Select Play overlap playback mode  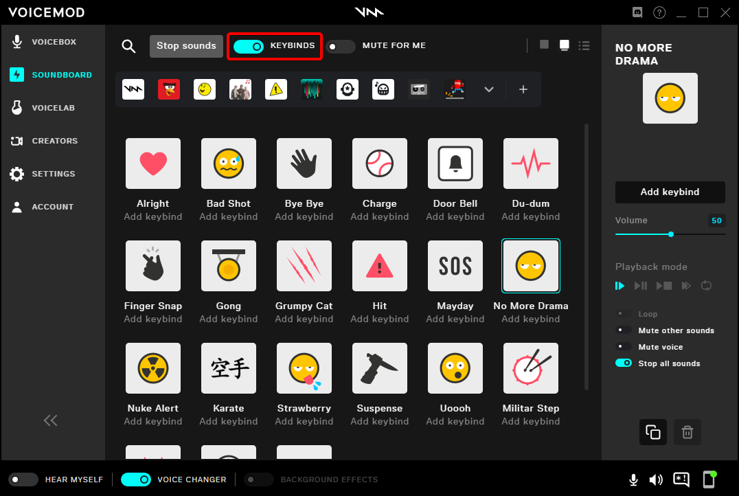click(686, 286)
